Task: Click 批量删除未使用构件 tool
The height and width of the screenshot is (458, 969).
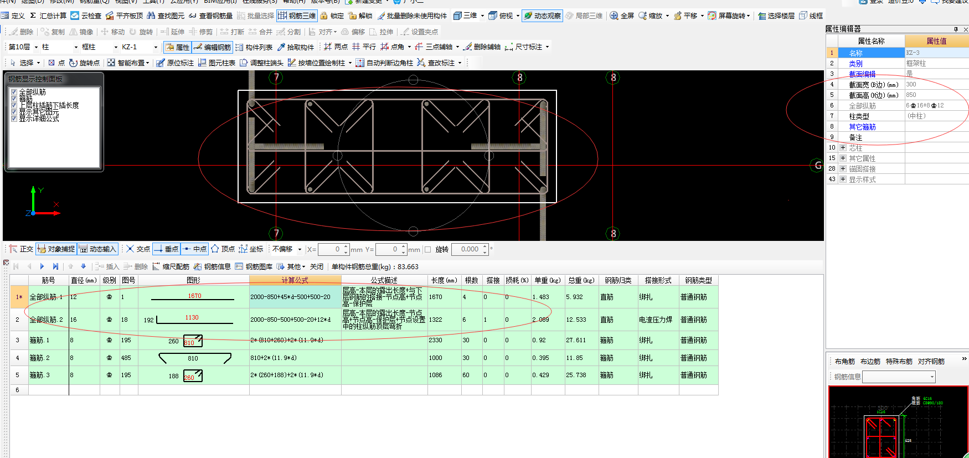Action: tap(412, 16)
